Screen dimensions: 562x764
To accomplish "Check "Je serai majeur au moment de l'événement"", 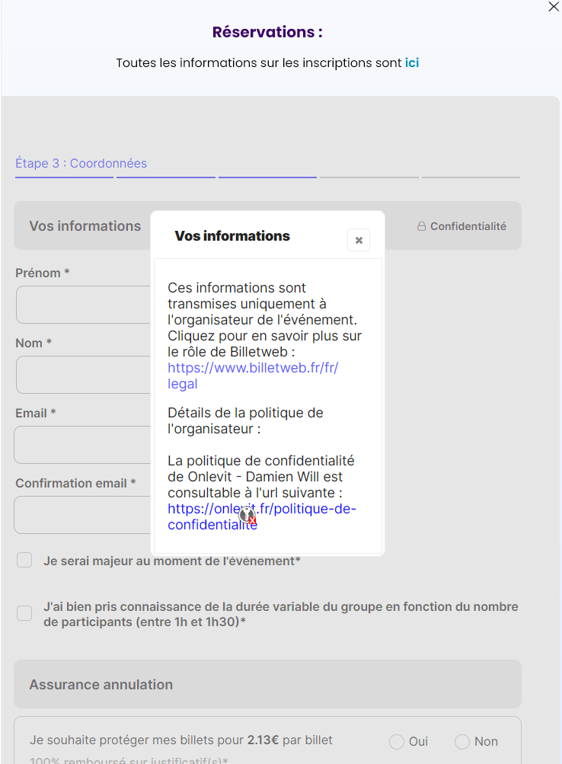I will (x=24, y=560).
